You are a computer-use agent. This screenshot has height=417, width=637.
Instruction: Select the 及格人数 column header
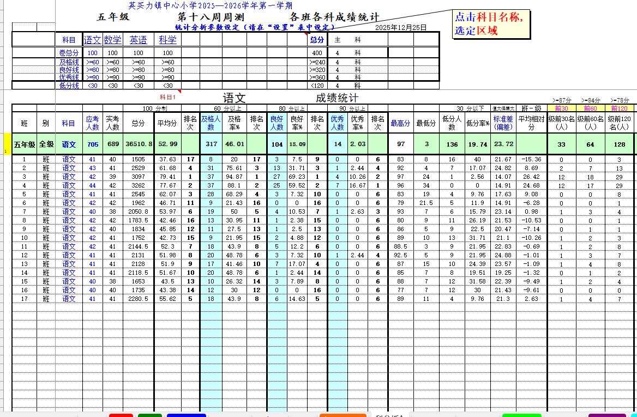[211, 123]
